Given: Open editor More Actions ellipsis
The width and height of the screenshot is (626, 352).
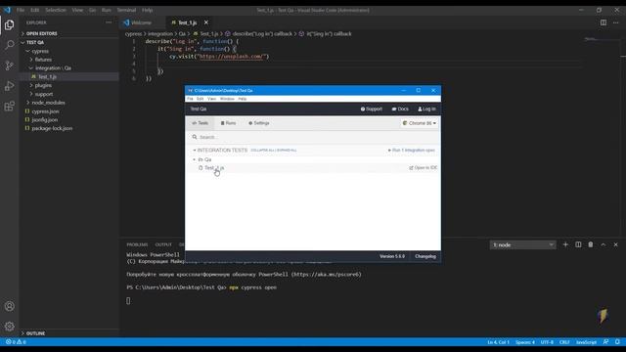Looking at the screenshot, I should (x=615, y=22).
